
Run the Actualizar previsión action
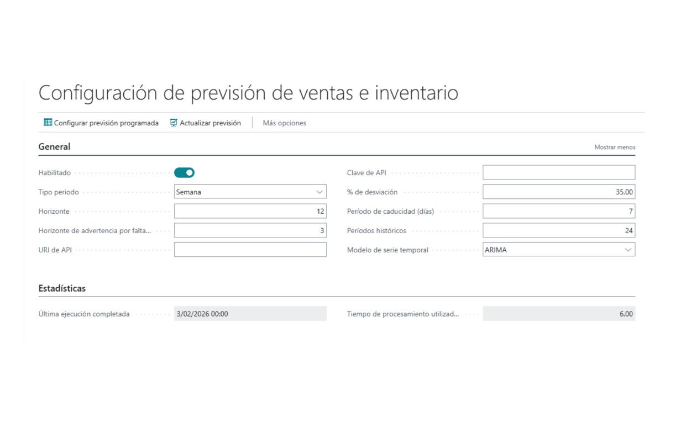pyautogui.click(x=210, y=123)
